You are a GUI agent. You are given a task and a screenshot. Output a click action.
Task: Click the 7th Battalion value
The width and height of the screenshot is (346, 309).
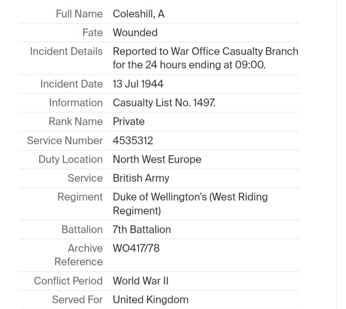click(141, 230)
